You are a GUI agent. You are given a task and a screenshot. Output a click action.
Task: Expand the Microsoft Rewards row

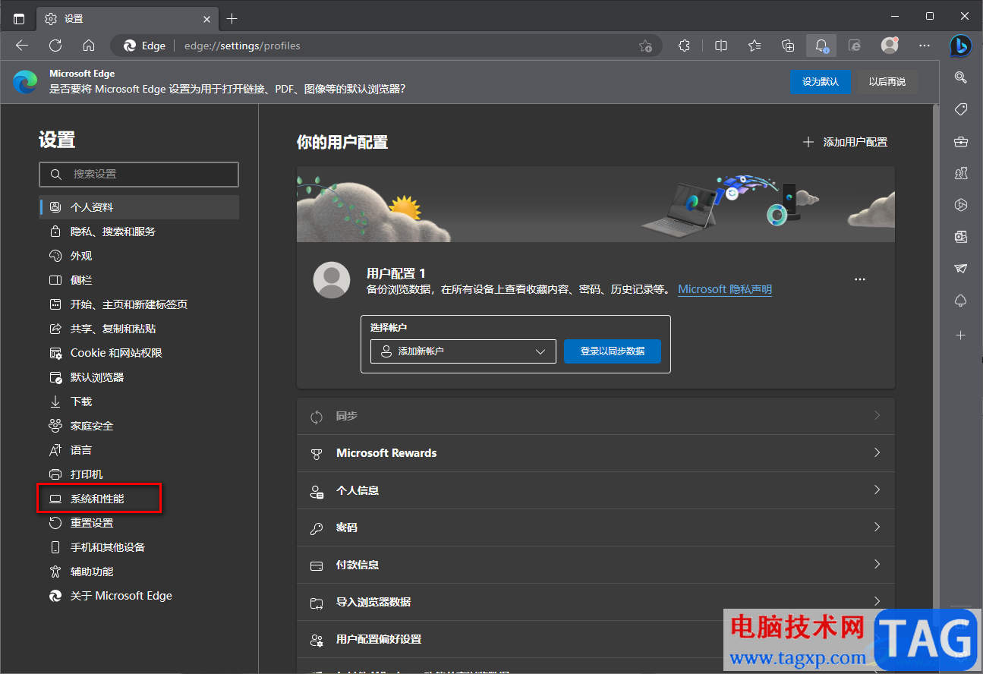point(596,453)
